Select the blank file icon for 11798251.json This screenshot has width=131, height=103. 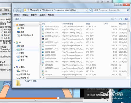tap(43, 68)
